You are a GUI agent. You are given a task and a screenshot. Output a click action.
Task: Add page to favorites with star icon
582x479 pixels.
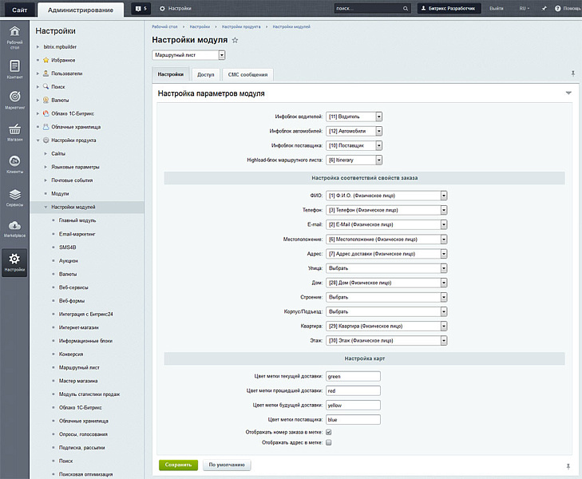click(235, 40)
